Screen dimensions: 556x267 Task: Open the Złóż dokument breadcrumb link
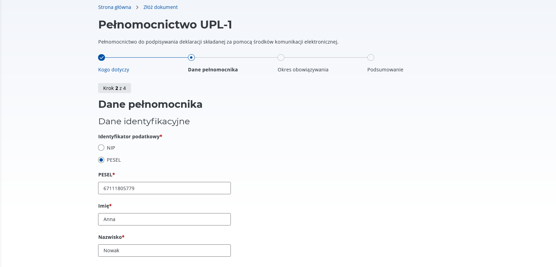[161, 7]
